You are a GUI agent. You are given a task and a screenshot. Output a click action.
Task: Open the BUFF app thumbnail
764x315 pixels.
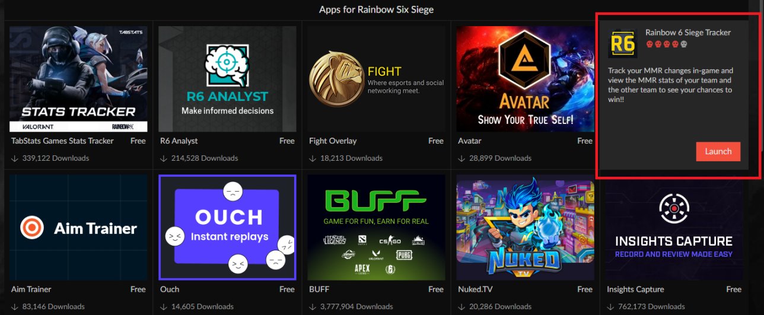coord(377,227)
